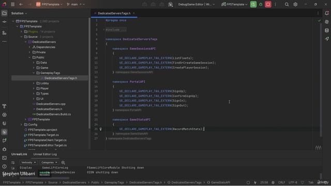Open the Database tool window icon
The height and width of the screenshot is (186, 331).
(327, 30)
